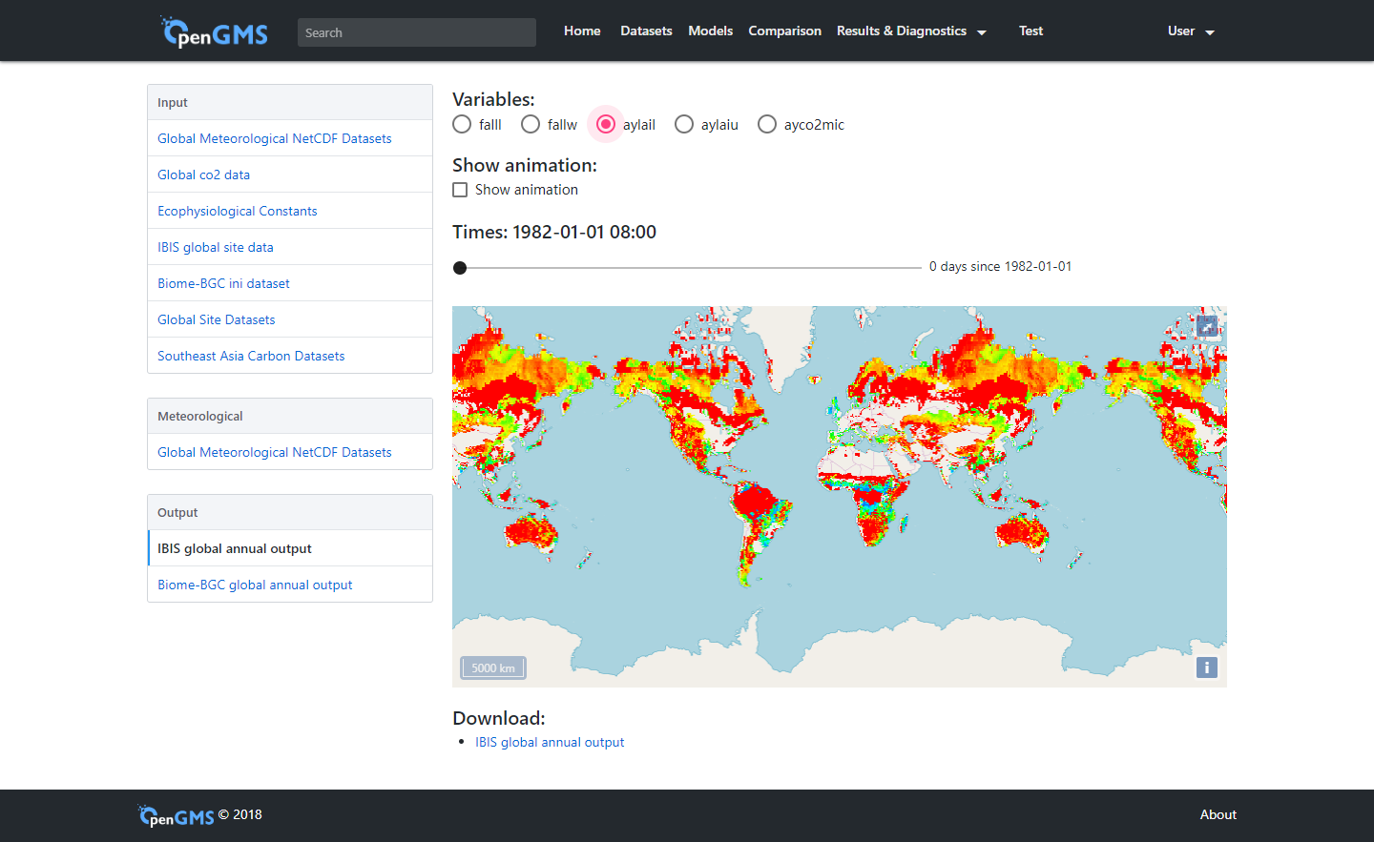
Task: Open the map attribution info button
Action: tap(1206, 667)
